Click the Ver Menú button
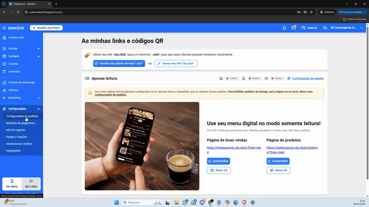 [x=12, y=184]
